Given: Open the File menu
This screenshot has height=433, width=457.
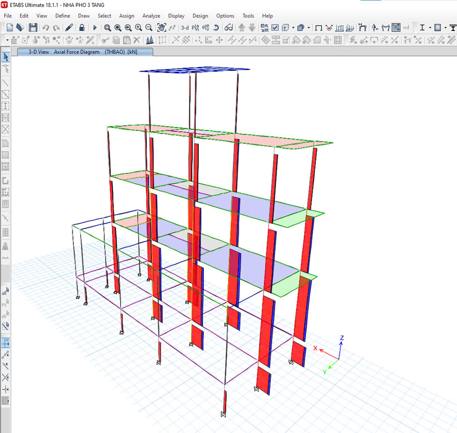Looking at the screenshot, I should pos(8,16).
